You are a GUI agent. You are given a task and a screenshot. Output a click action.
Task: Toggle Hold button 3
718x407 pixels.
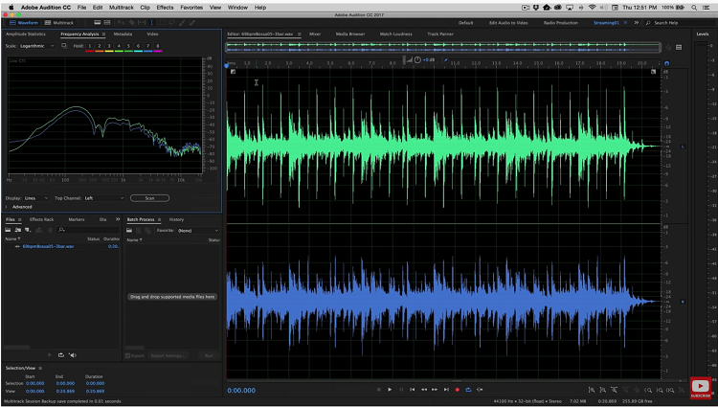pyautogui.click(x=109, y=46)
